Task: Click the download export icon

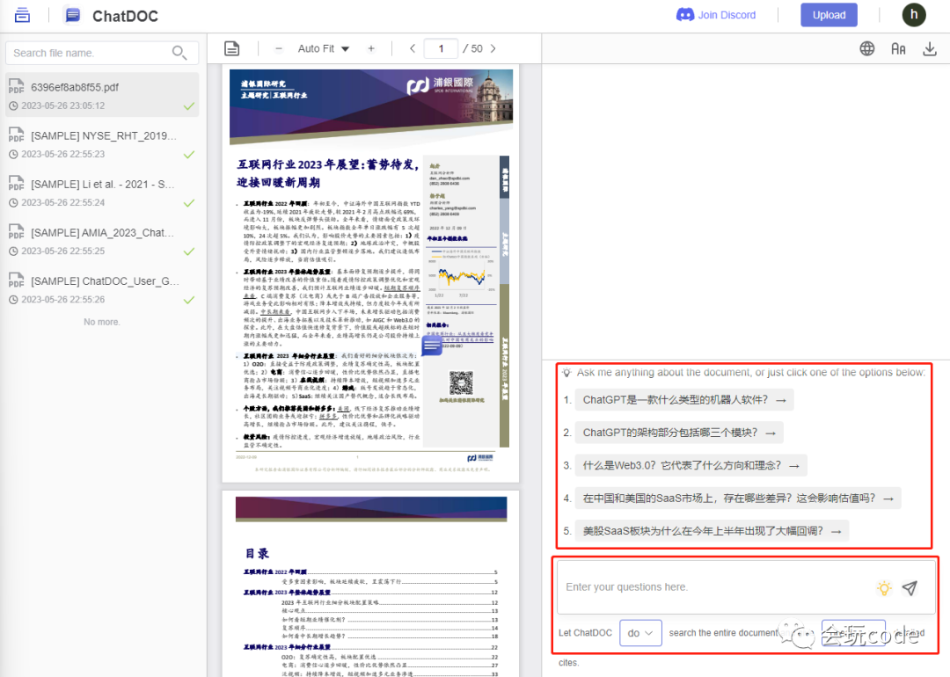Action: point(930,48)
